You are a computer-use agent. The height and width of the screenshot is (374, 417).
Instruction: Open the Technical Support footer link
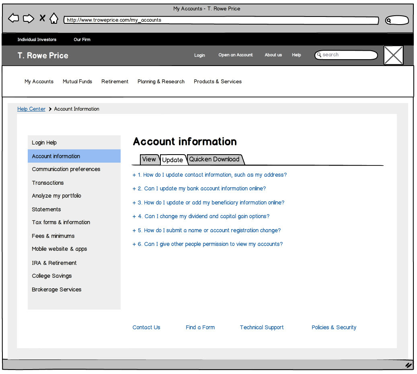point(262,327)
